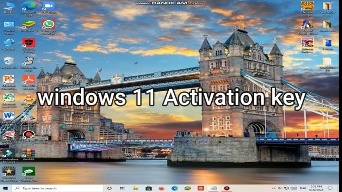Open the network status tray icon
The image size is (342, 192).
(286, 188)
